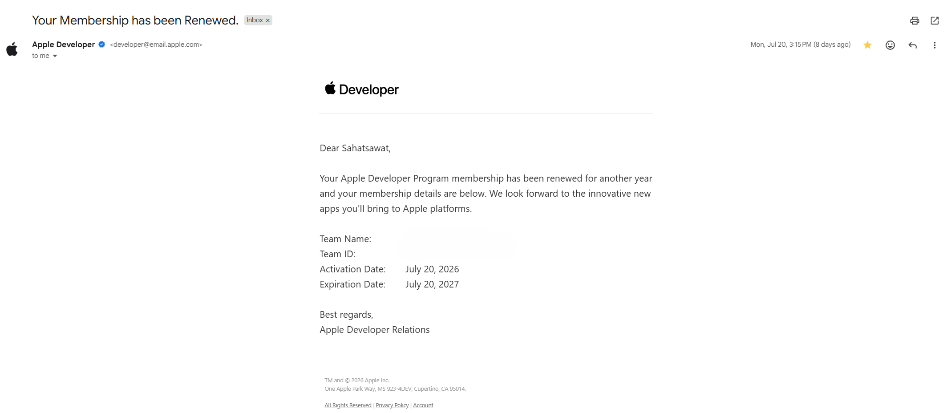Reply using the arrow icon
951x413 pixels.
point(912,45)
